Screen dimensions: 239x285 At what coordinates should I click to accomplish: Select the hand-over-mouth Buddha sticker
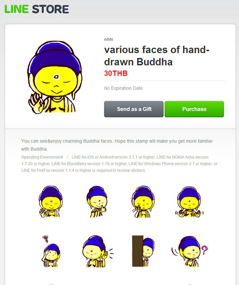[143, 201]
